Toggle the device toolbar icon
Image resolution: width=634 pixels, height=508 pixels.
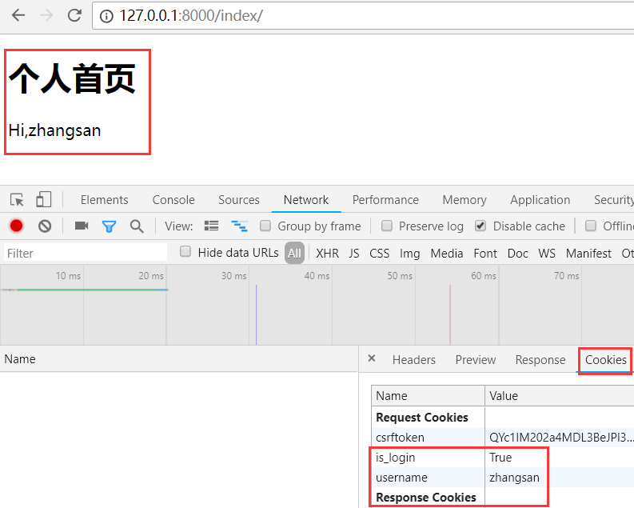(43, 200)
